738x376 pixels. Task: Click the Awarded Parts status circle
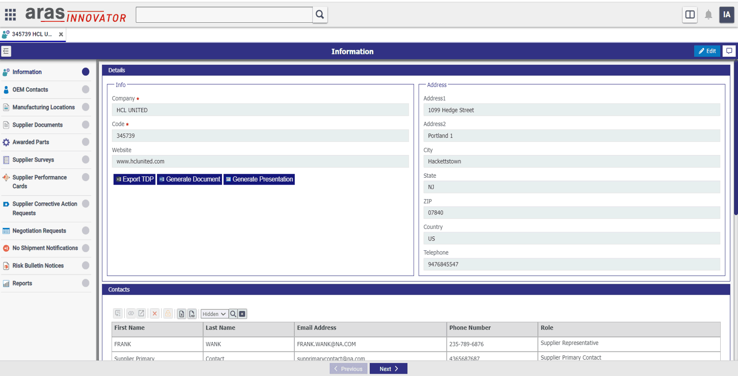pyautogui.click(x=86, y=142)
